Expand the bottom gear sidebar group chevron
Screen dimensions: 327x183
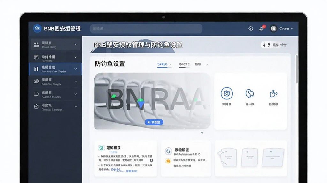tap(76, 107)
